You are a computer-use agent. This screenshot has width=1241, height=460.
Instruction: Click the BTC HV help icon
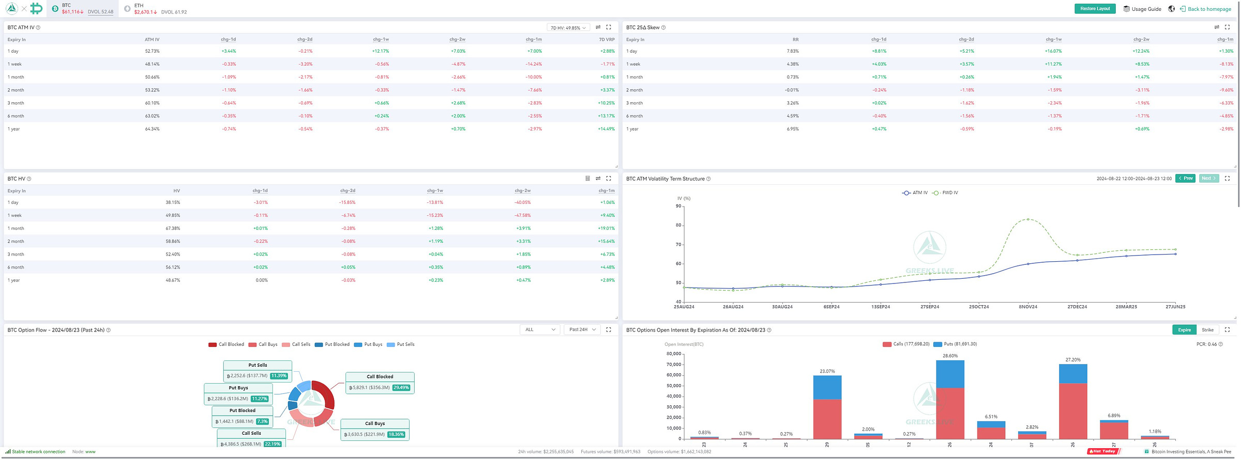(x=29, y=179)
